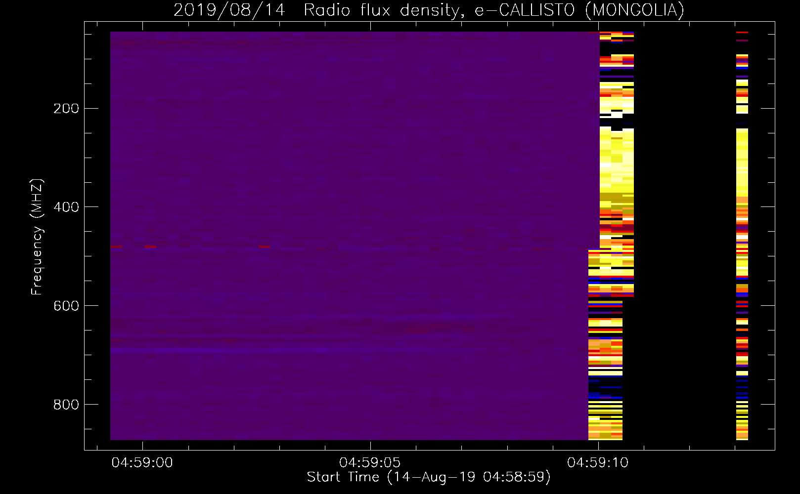
Task: Click the 600 frequency tick label
Action: [x=66, y=306]
